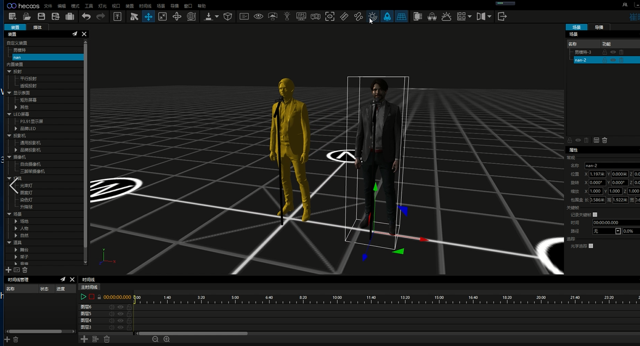Open the 文件 menu
Image resolution: width=640 pixels, height=346 pixels.
(x=48, y=5)
